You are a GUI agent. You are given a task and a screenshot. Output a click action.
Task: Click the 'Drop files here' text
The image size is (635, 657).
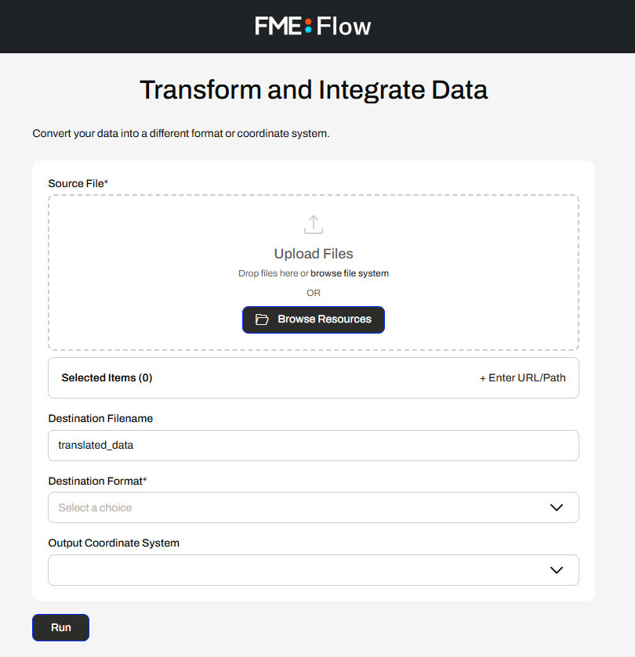(x=267, y=273)
